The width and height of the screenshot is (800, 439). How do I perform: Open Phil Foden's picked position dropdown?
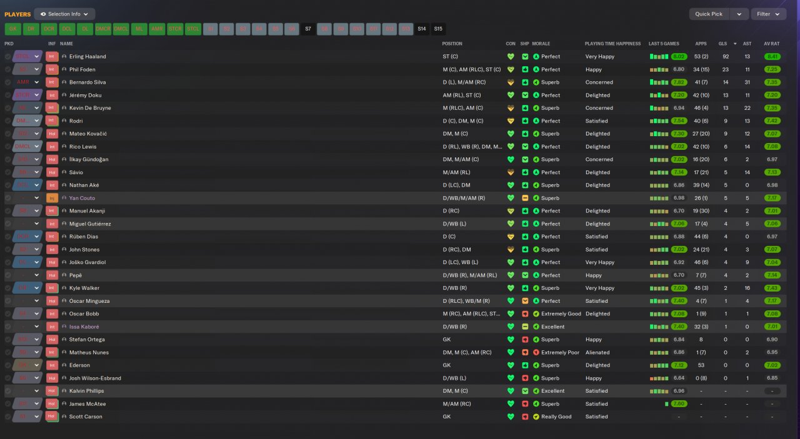(27, 69)
